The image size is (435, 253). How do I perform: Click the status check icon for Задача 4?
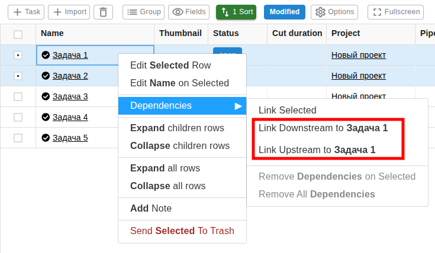tap(46, 117)
